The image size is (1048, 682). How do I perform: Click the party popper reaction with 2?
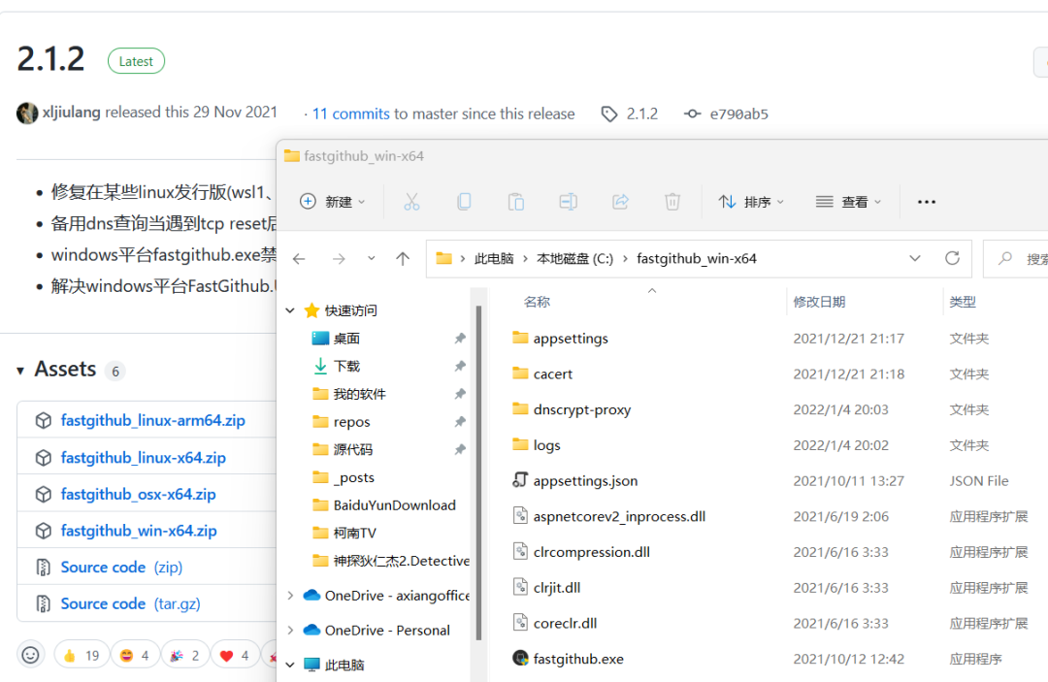tap(184, 655)
